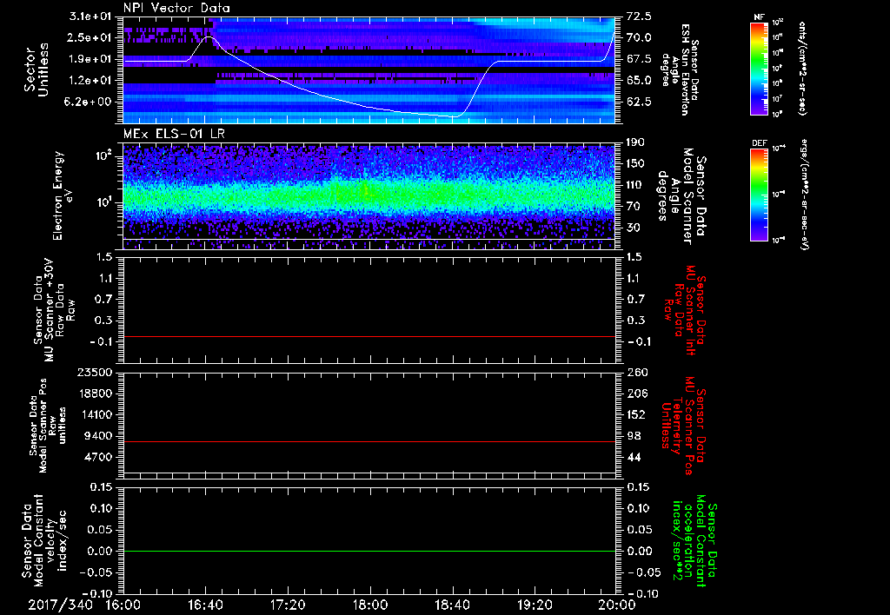Screen dimensions: 890x615
Task: Click the 72.5 sun elevation tick label
Action: point(639,17)
